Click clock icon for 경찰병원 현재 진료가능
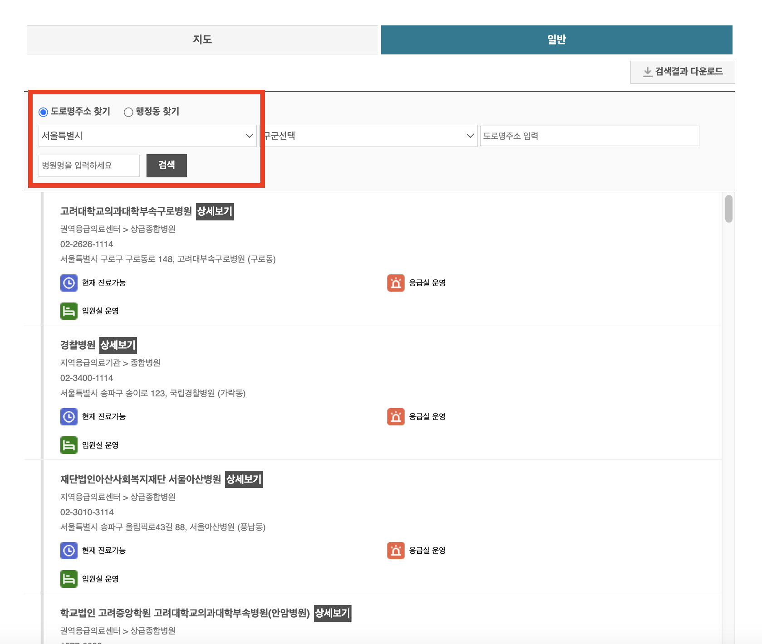 pos(69,417)
